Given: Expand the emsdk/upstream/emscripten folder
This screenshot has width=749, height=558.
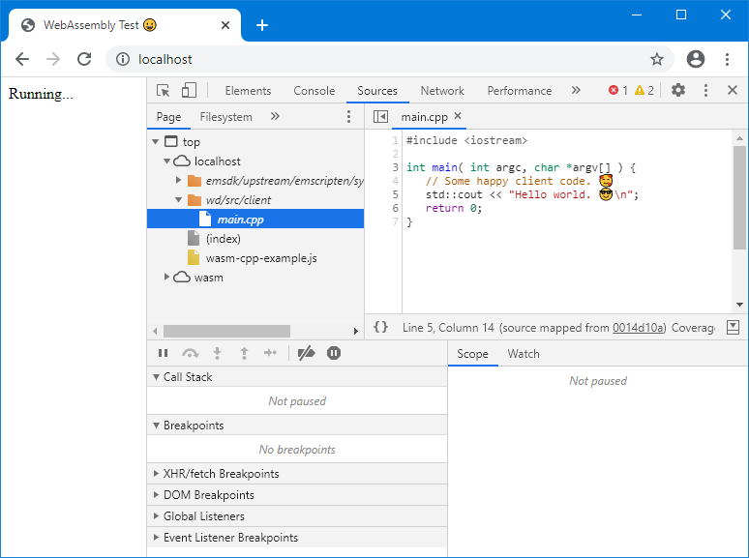Looking at the screenshot, I should pyautogui.click(x=179, y=181).
